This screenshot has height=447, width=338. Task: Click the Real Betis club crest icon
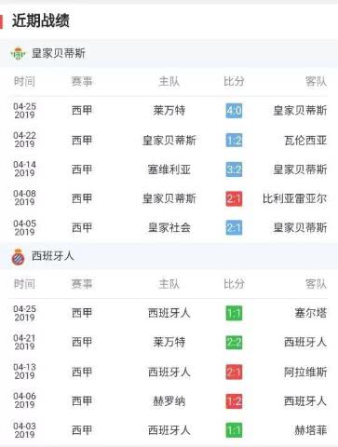point(18,53)
